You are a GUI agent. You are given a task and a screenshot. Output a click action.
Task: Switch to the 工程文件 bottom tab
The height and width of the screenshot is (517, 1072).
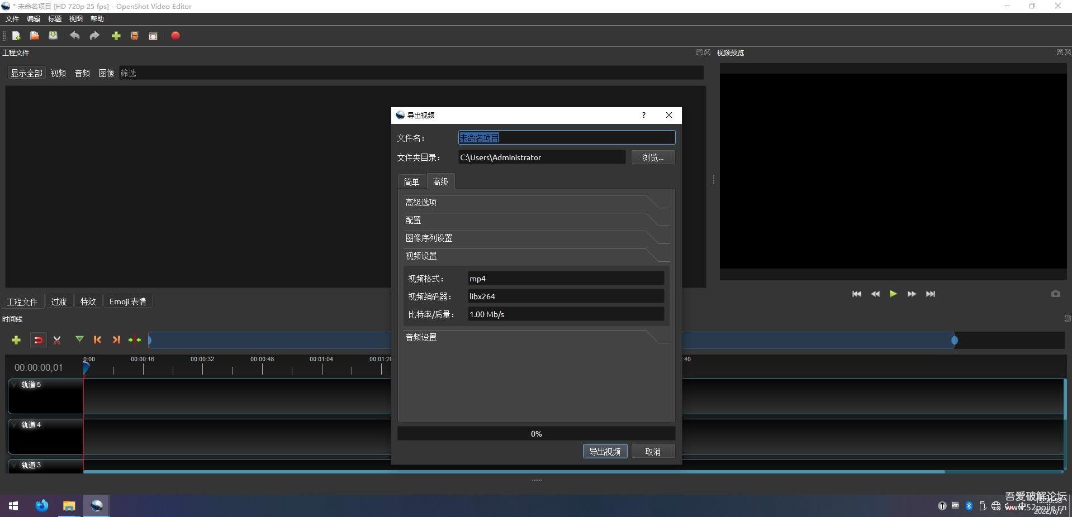(x=22, y=301)
